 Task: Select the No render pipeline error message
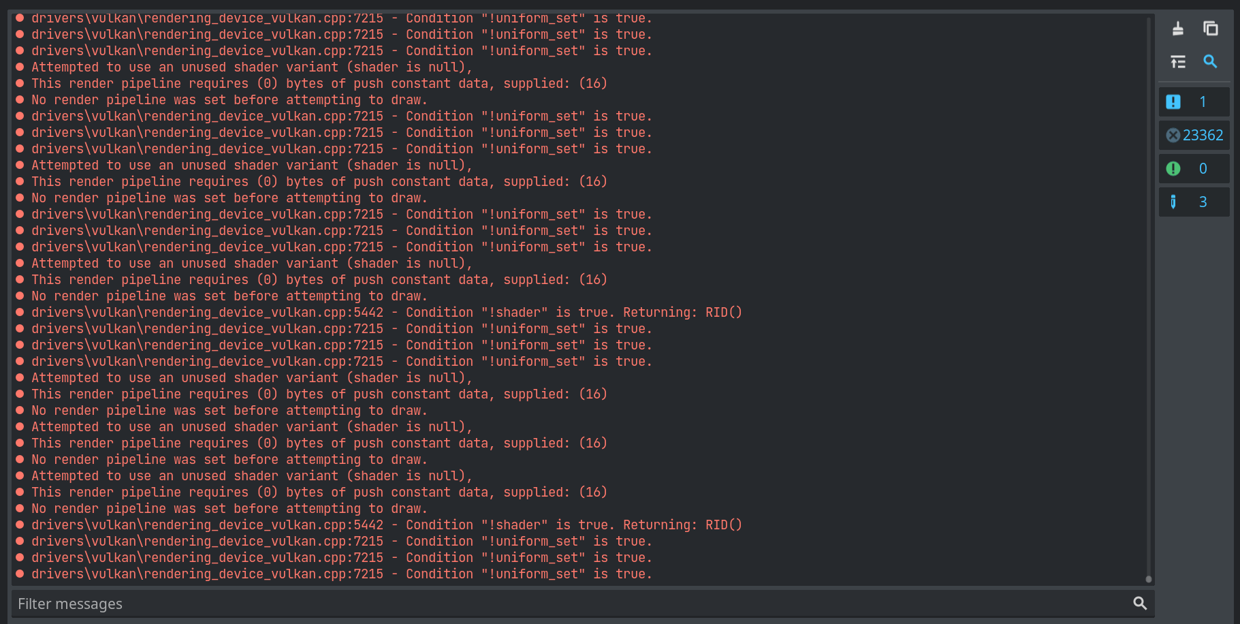tap(229, 99)
